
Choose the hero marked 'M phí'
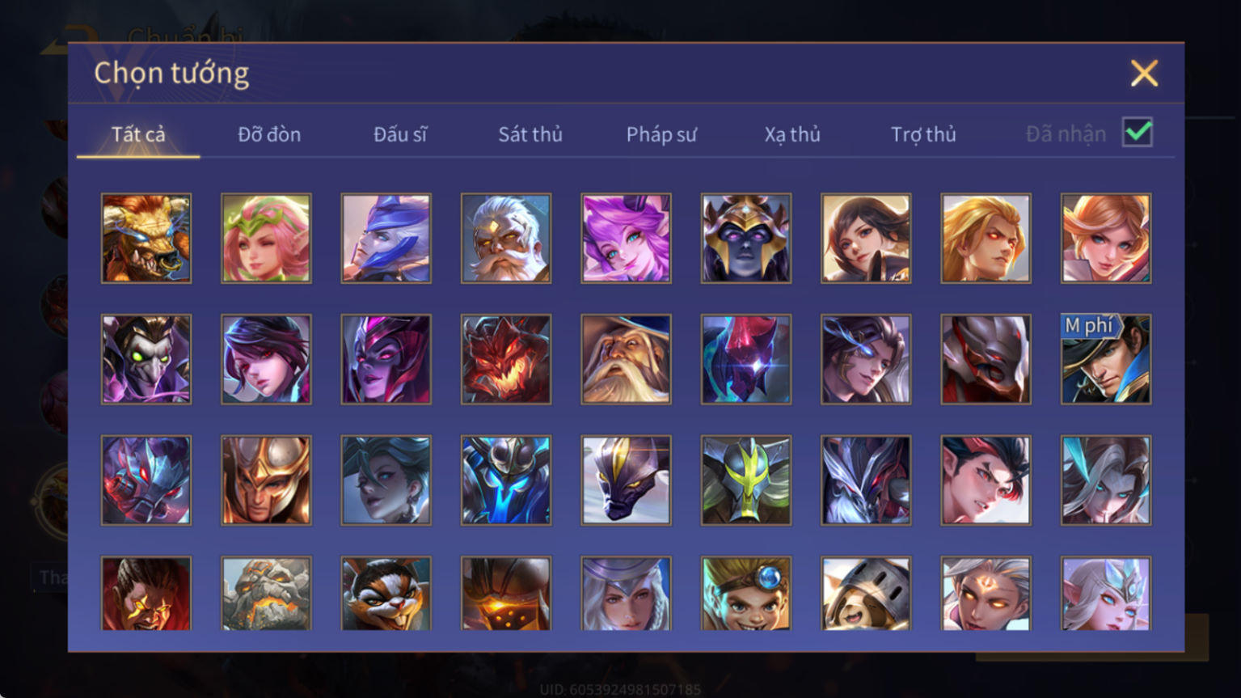click(1106, 359)
